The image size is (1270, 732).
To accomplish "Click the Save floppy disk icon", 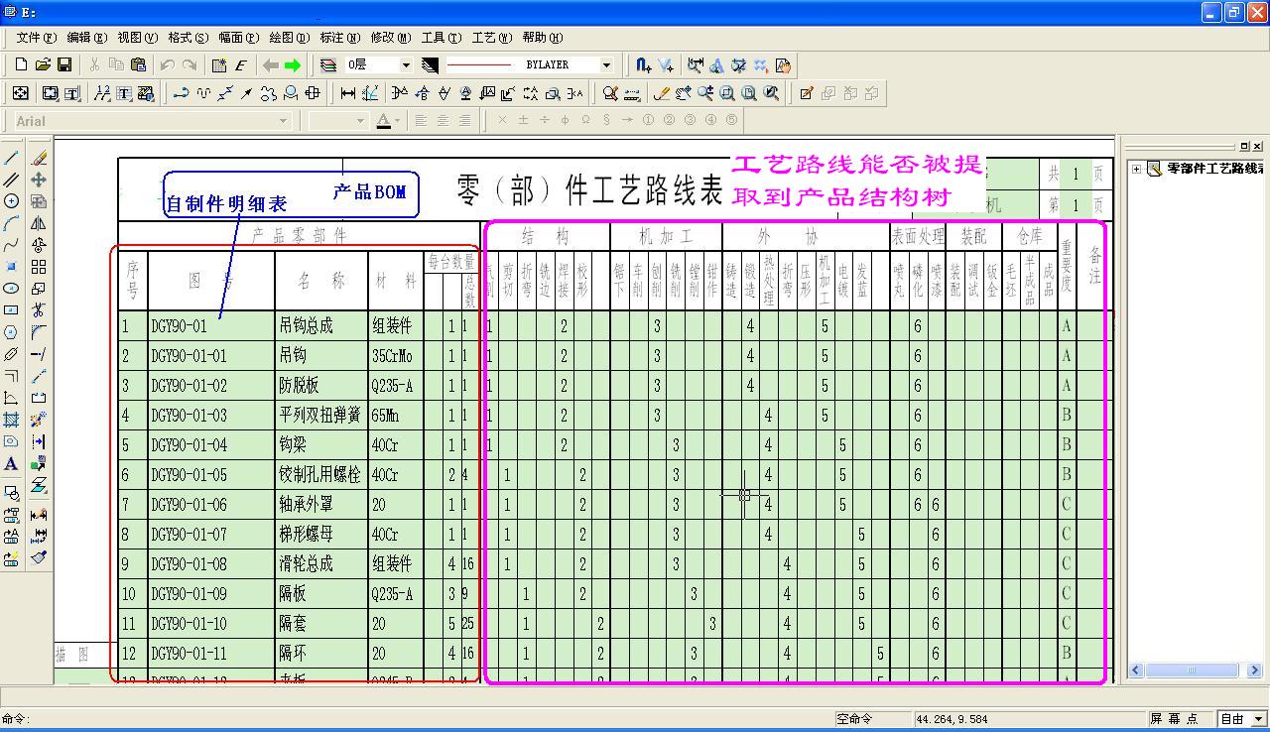I will (x=64, y=65).
